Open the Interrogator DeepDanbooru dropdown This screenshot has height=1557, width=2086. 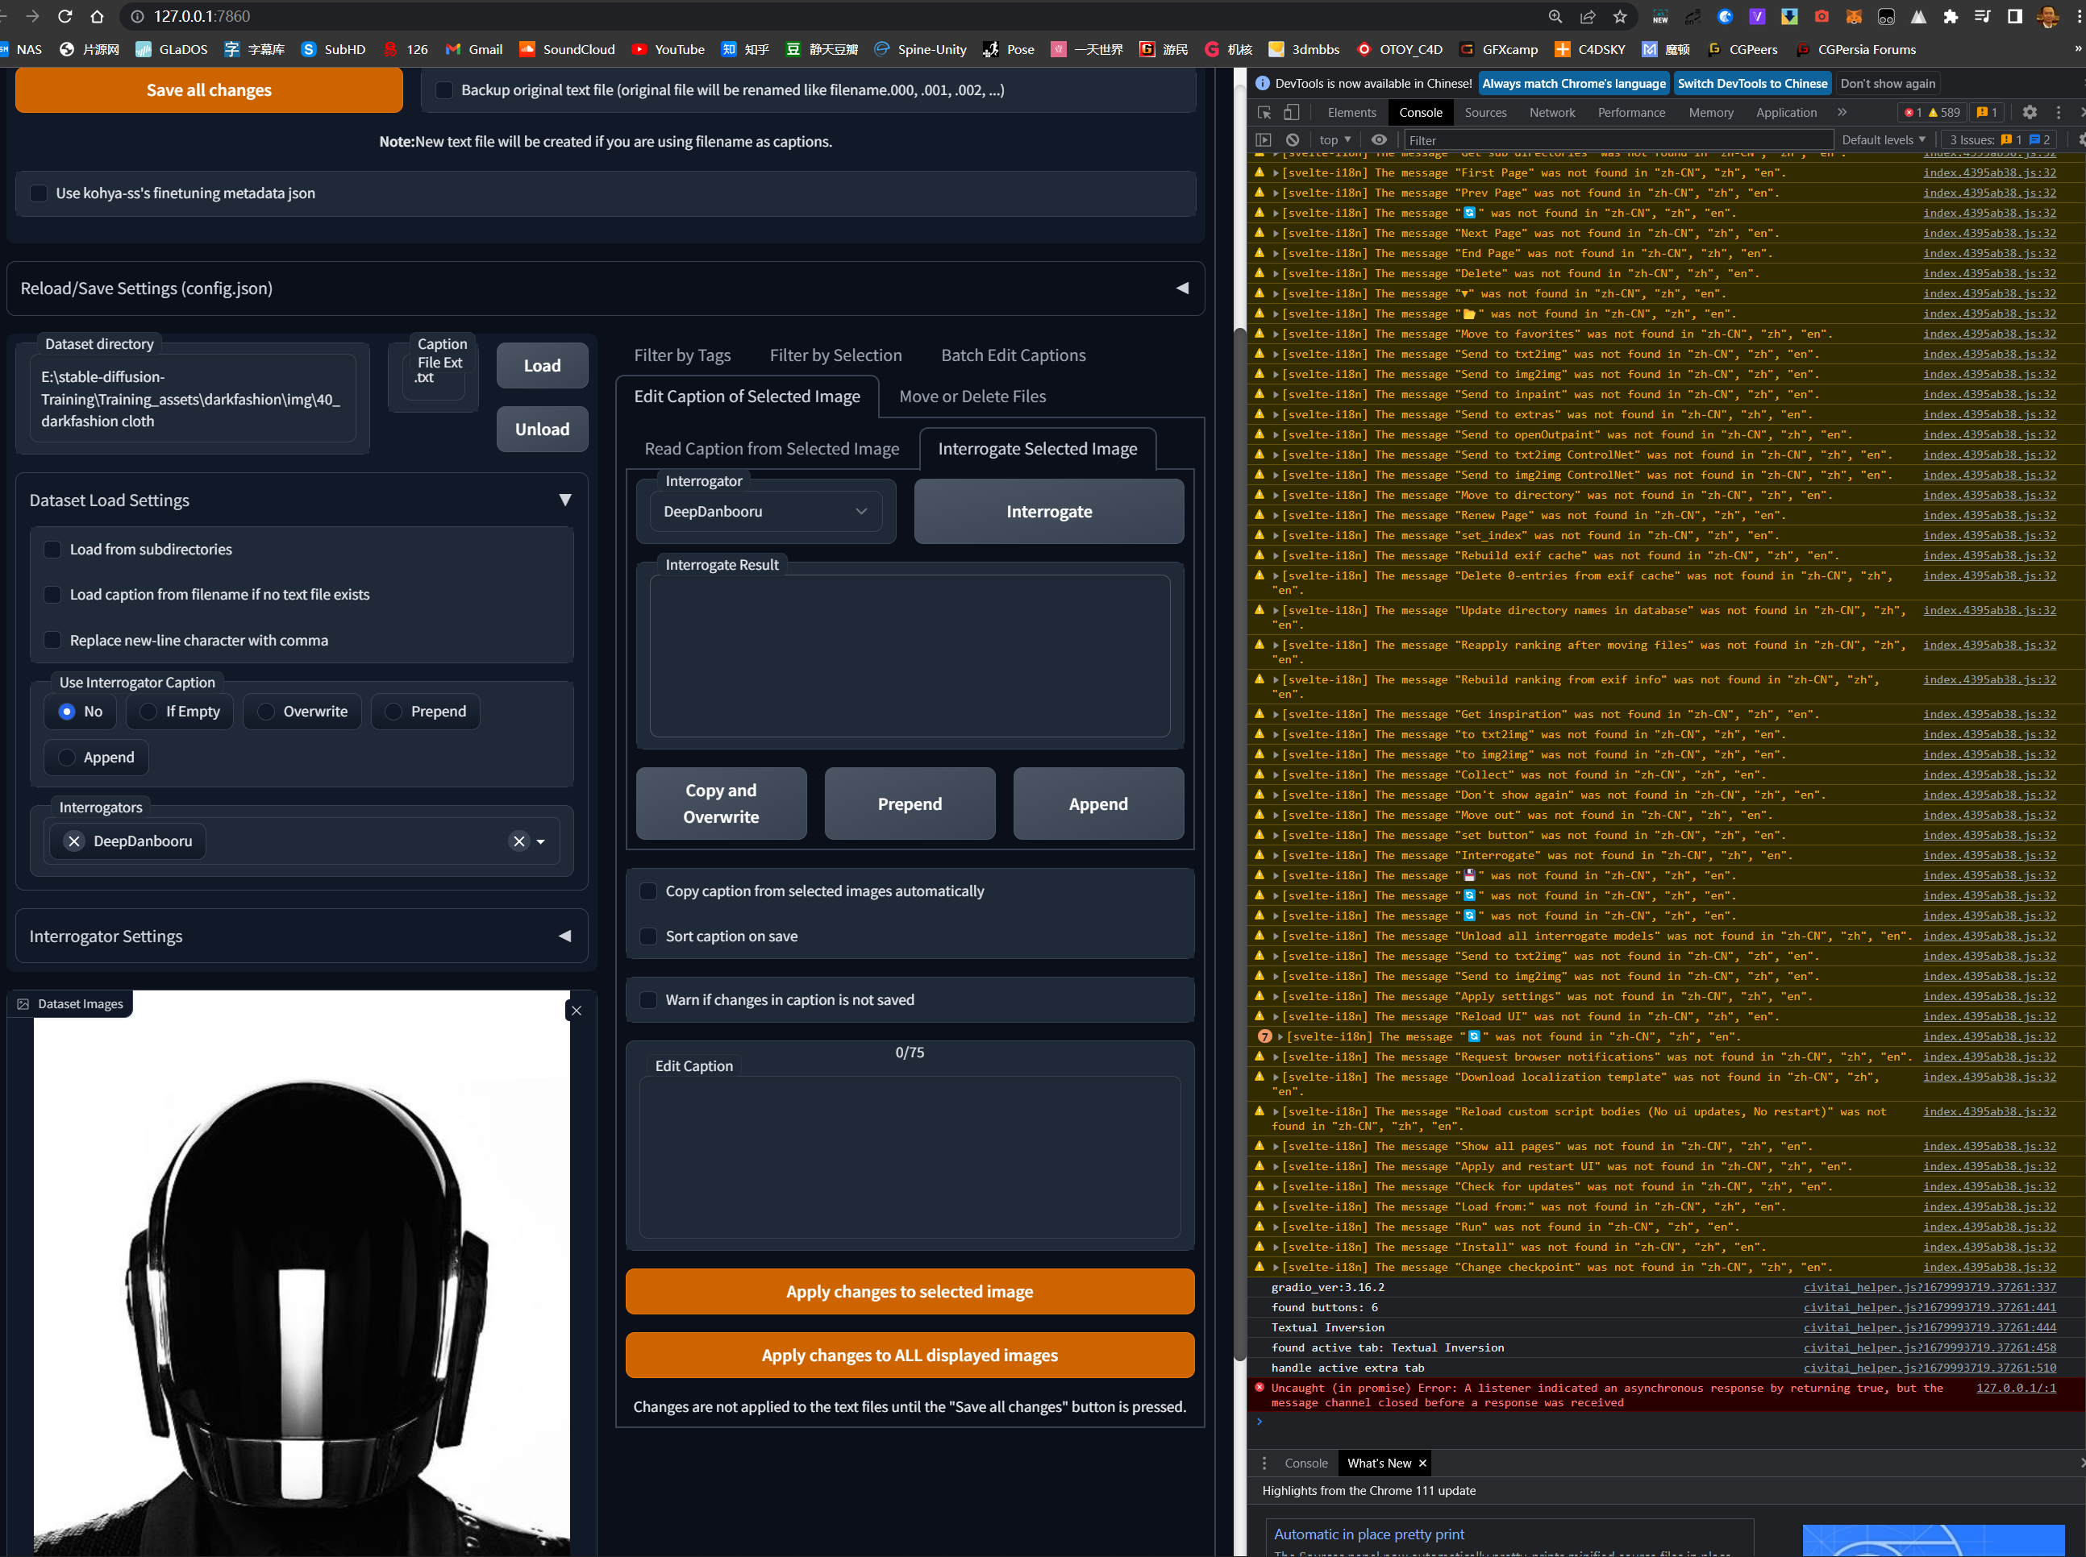764,512
